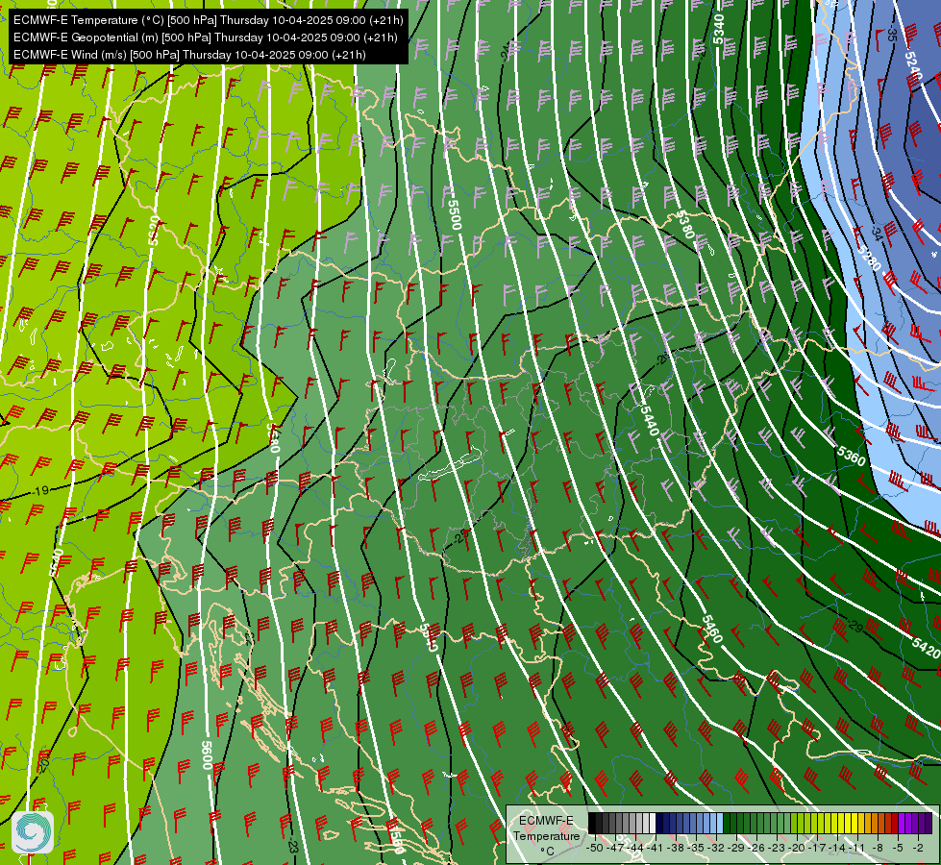Click the outline of Lake Balaton on the map

coord(450,465)
